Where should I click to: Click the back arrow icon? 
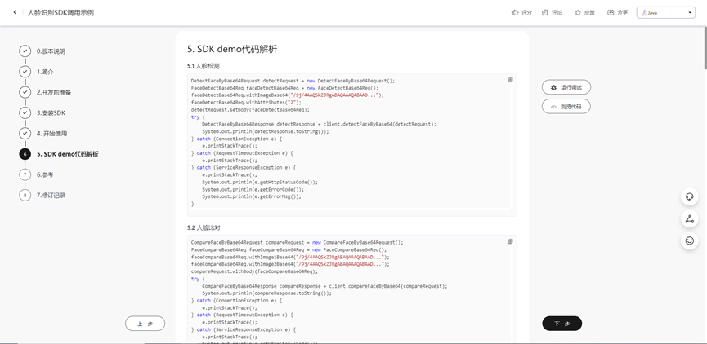15,12
